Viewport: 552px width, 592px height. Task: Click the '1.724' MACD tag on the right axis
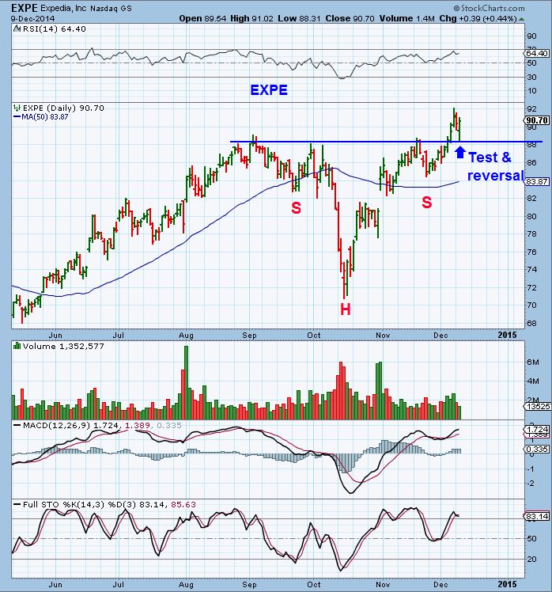pyautogui.click(x=537, y=430)
